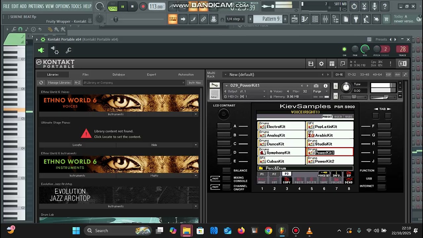Save the Kontakt multi with floppy disk icon

pos(311,64)
